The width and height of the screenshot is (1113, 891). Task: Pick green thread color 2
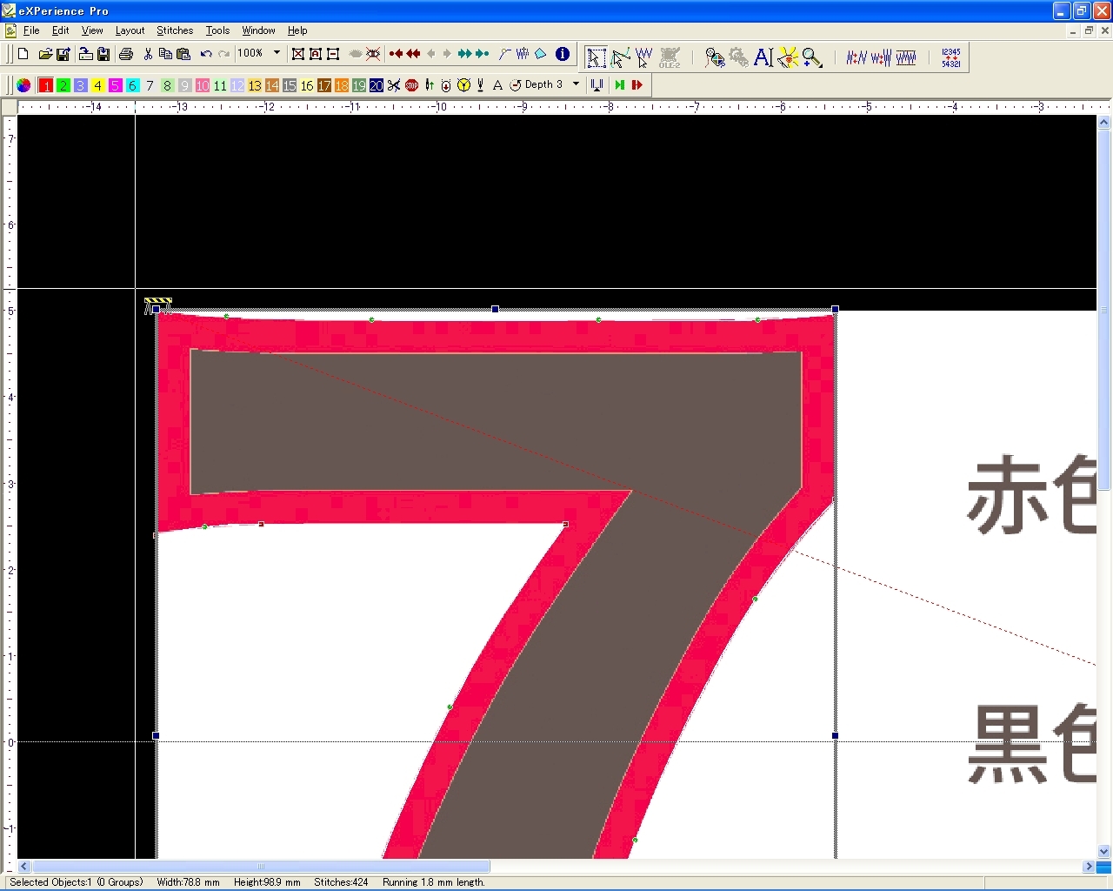point(63,85)
